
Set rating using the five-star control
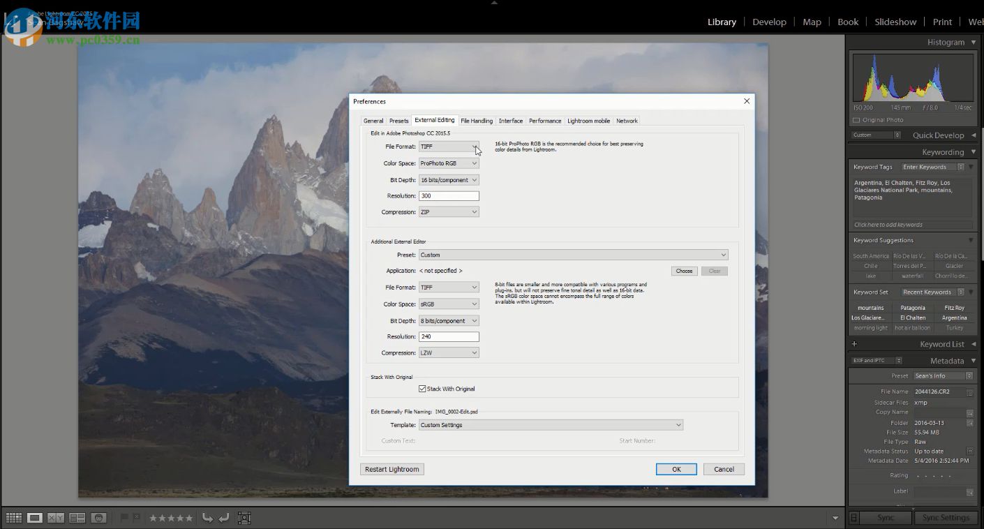(171, 518)
